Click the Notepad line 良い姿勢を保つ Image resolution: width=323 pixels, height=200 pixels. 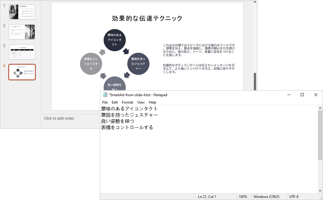coord(118,121)
